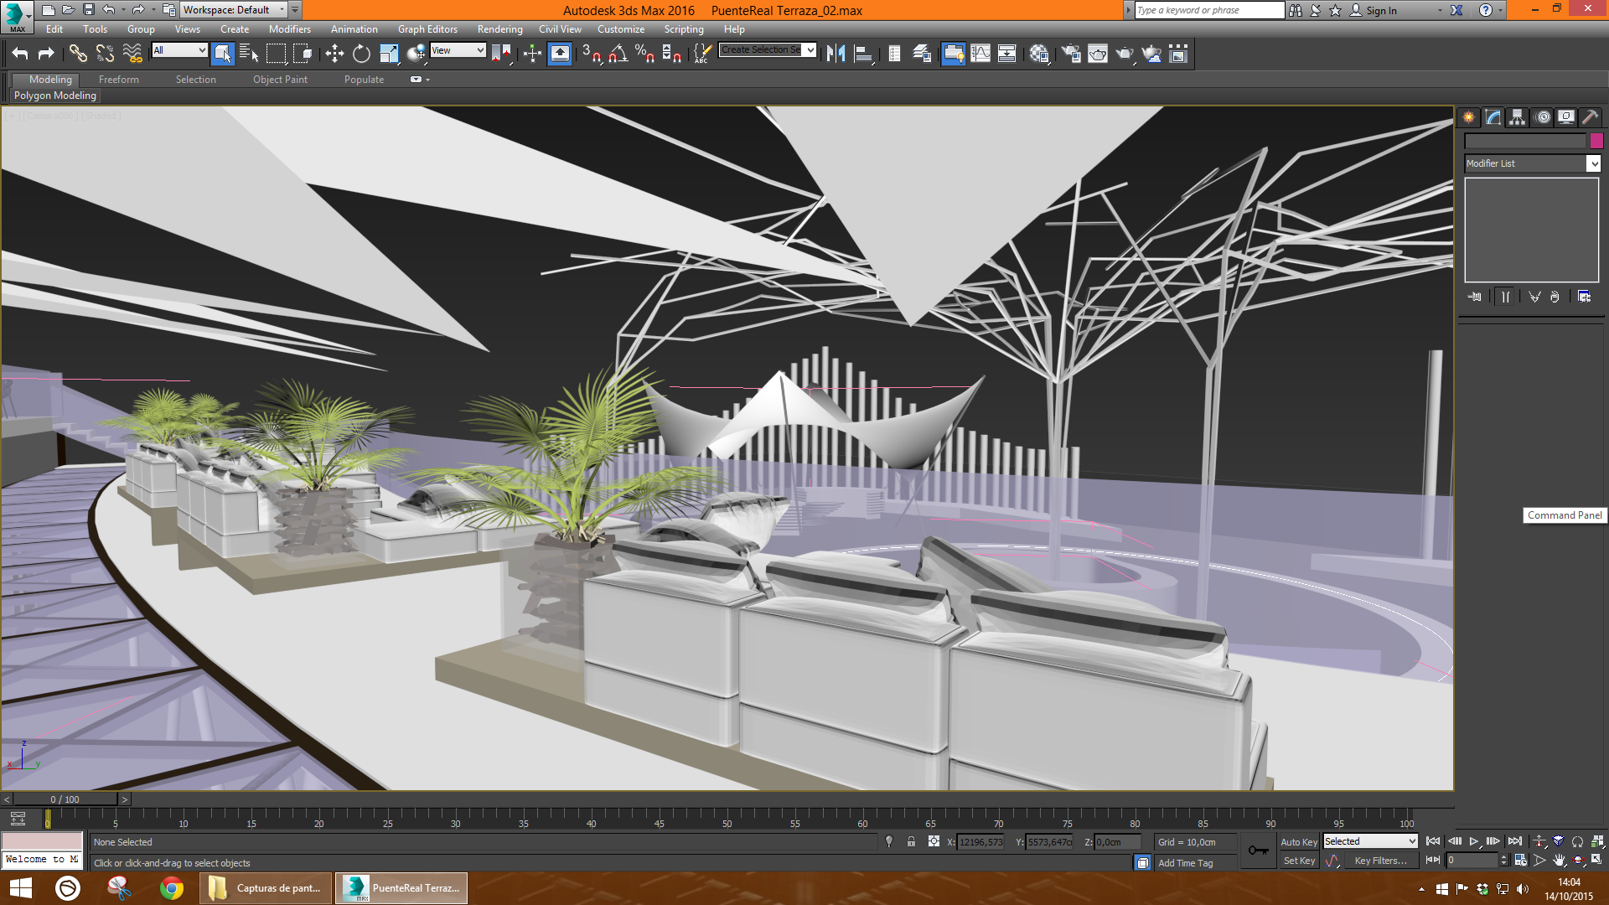Click the Select and Link icon
Image resolution: width=1609 pixels, height=905 pixels.
tap(78, 54)
